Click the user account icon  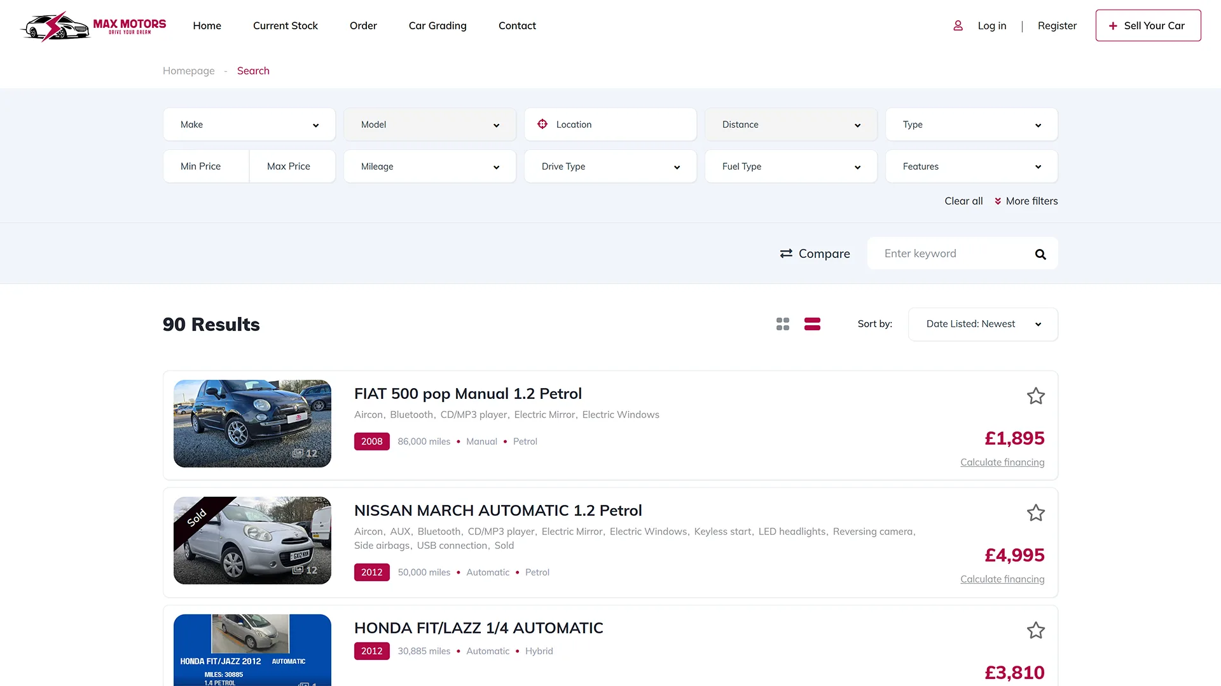(x=958, y=26)
